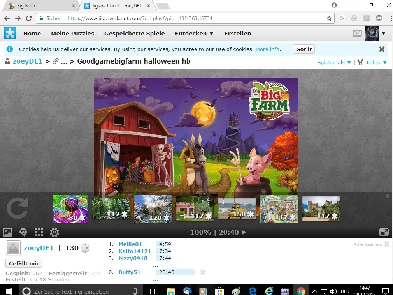Open the zoeyDE1 breadcrumb link
The height and width of the screenshot is (295, 393).
[27, 61]
